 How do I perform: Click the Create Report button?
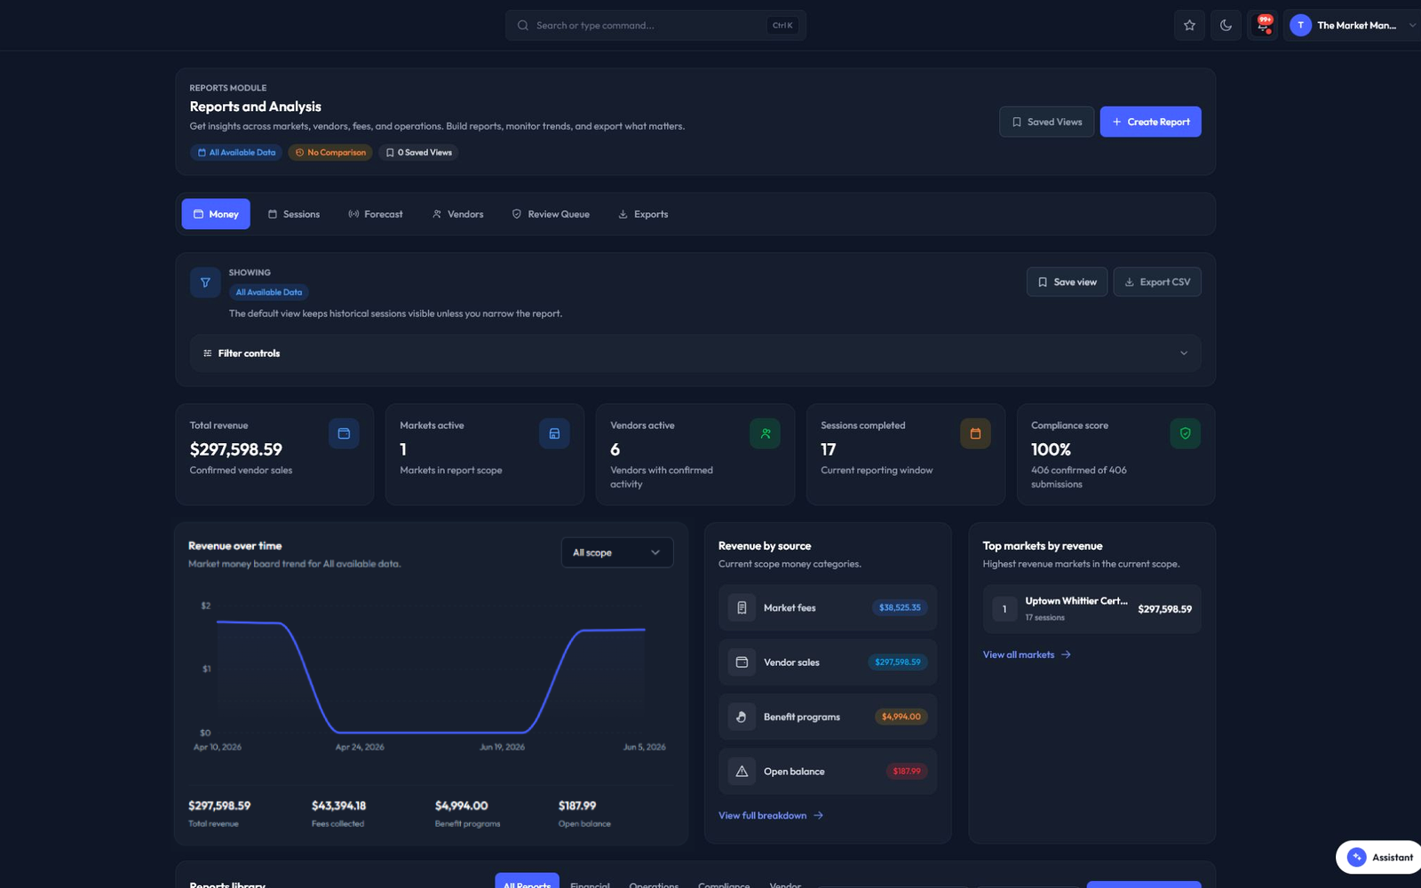tap(1150, 122)
